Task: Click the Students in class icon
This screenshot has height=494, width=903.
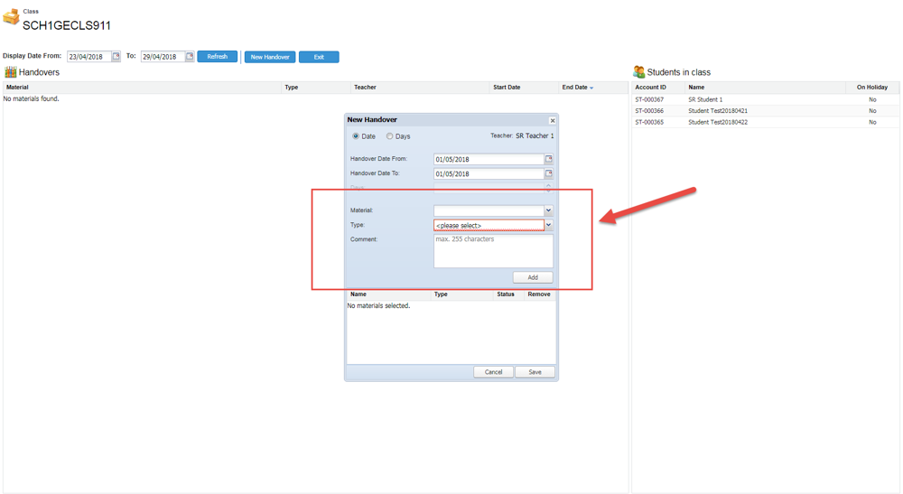Action: tap(639, 72)
